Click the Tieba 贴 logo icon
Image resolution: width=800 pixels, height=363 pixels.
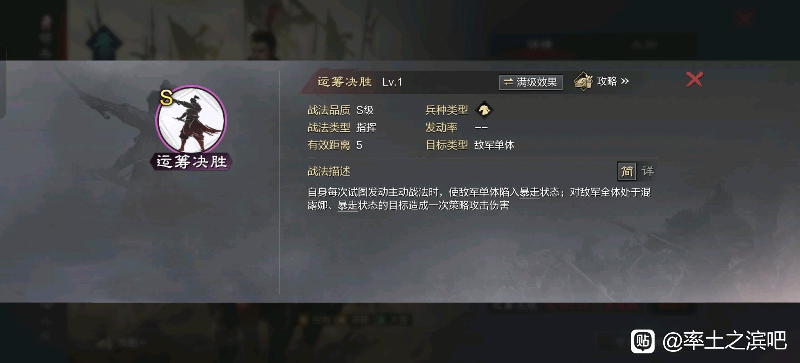[x=643, y=341]
